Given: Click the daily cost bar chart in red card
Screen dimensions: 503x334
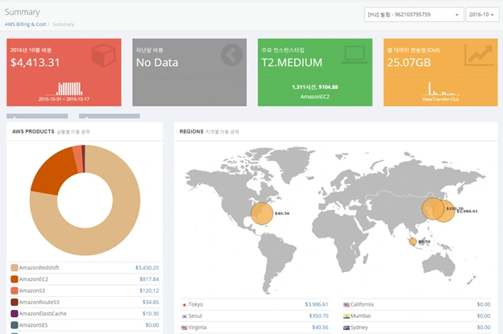Looking at the screenshot, I should pos(64,89).
